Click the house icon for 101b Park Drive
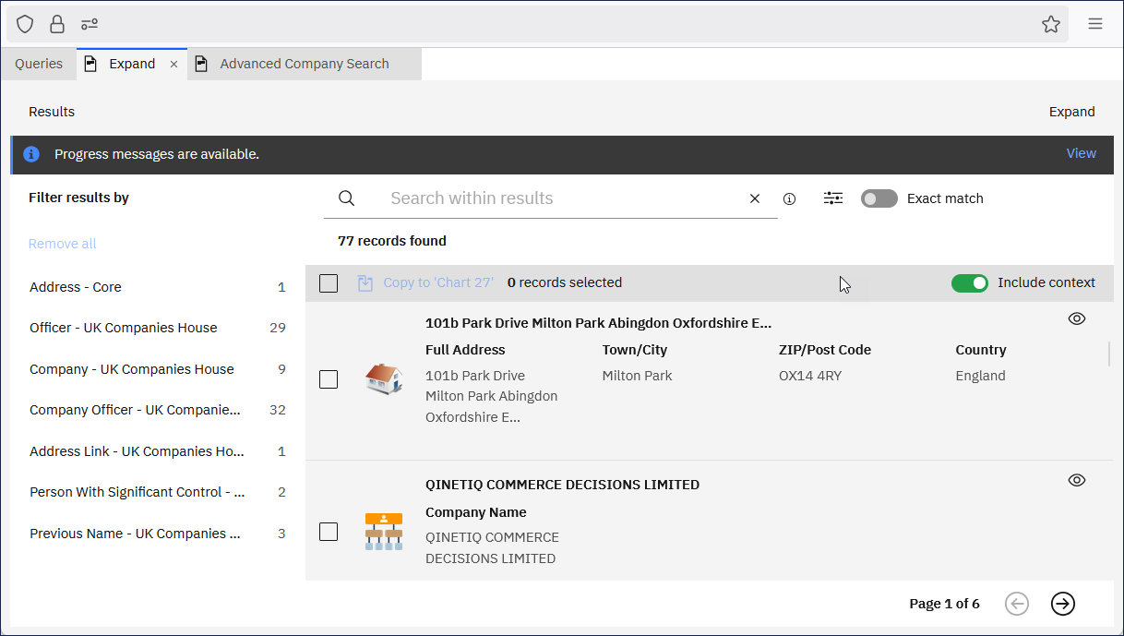 [384, 378]
